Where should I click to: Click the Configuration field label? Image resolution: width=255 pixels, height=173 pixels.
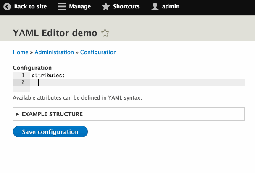[x=32, y=68]
